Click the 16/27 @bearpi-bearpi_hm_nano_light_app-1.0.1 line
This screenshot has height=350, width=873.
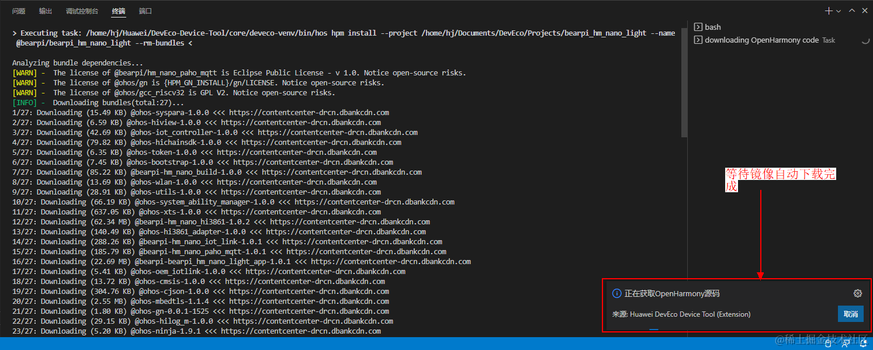click(241, 261)
